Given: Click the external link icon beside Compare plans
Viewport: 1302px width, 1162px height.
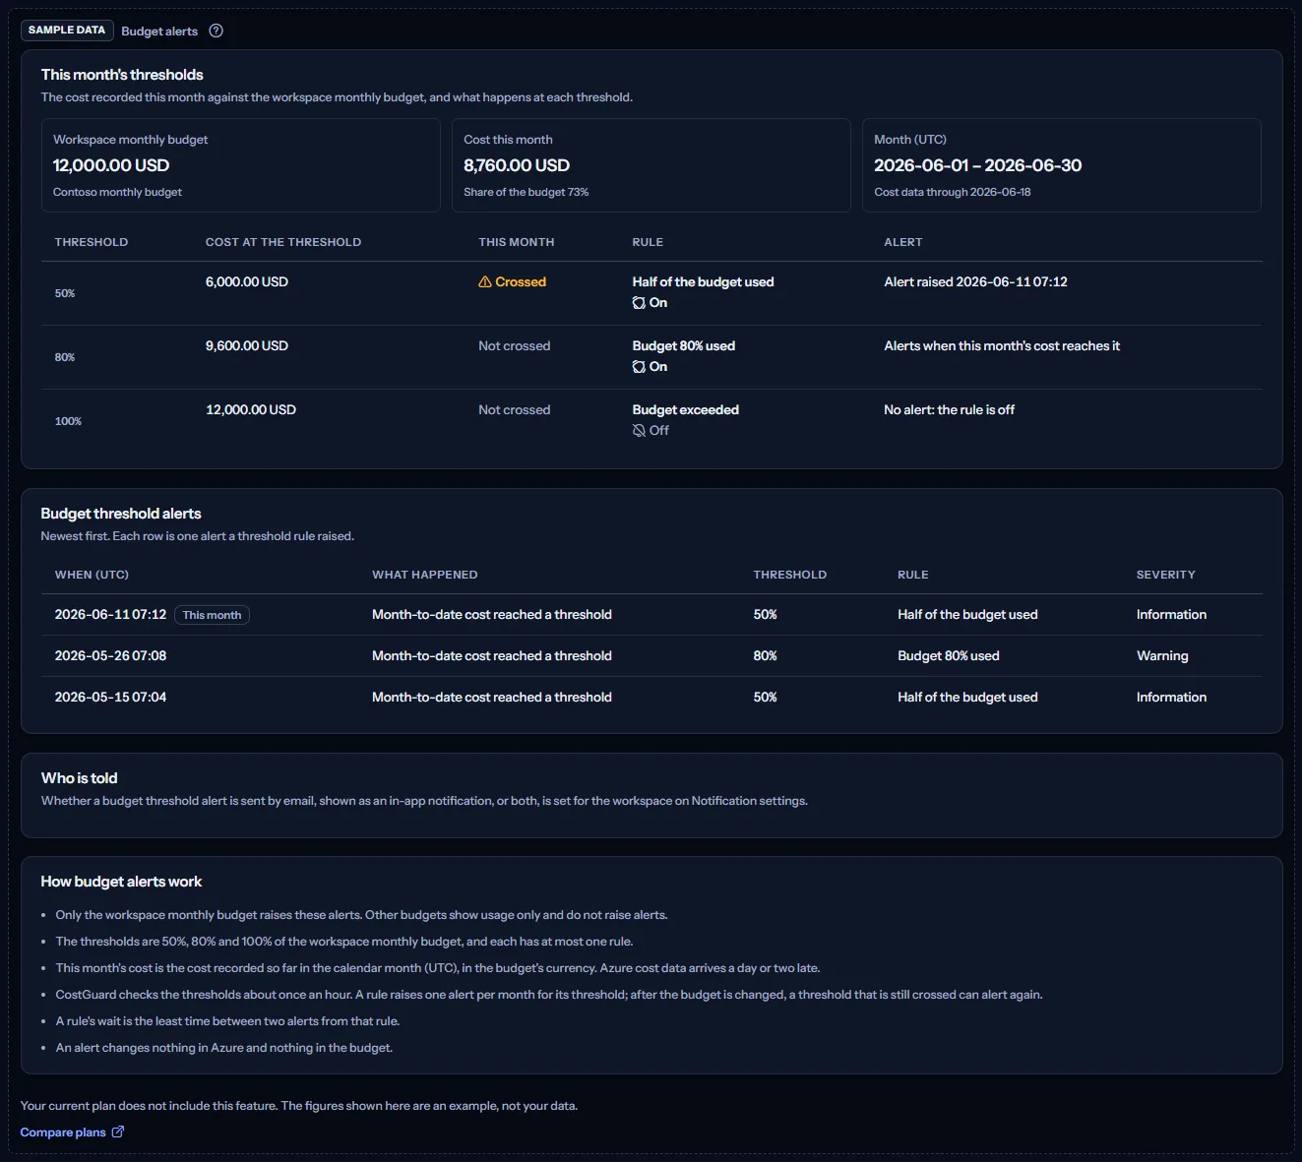Looking at the screenshot, I should [x=118, y=1131].
